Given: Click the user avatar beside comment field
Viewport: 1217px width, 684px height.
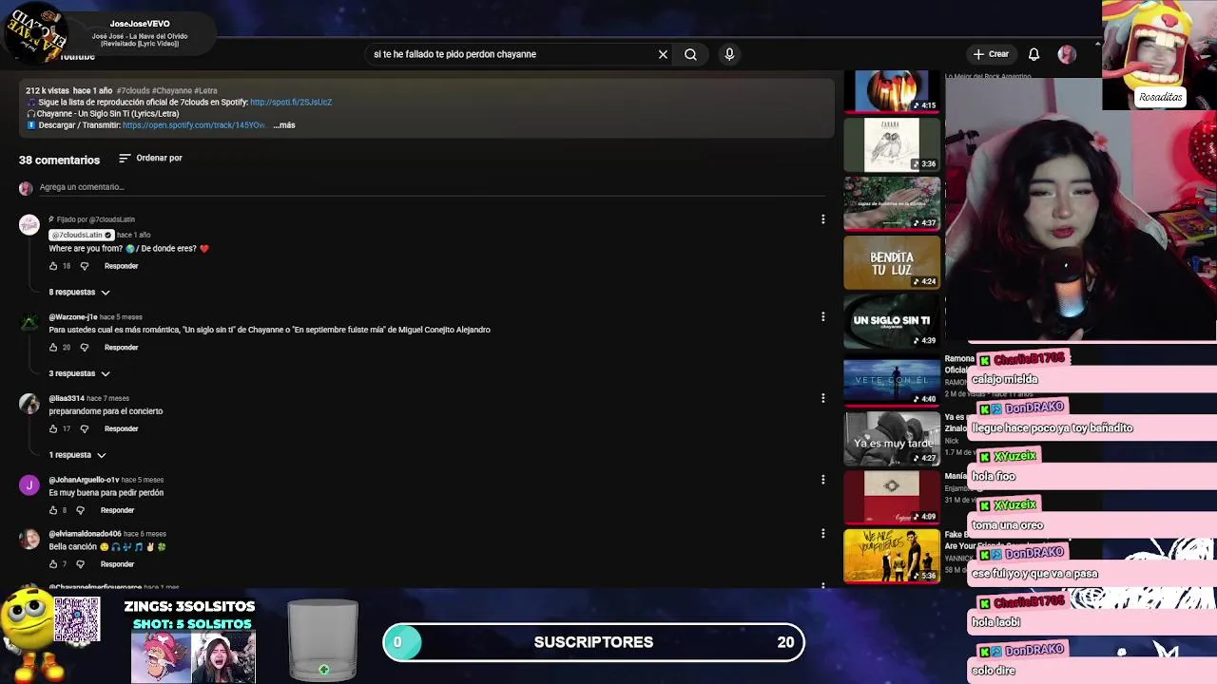Looking at the screenshot, I should (x=26, y=188).
